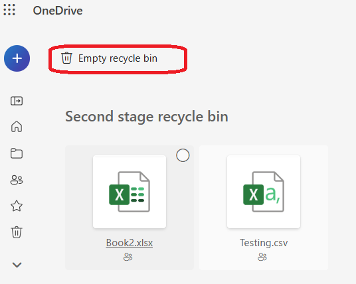
Task: Open Favorites star icon
Action: pos(17,206)
